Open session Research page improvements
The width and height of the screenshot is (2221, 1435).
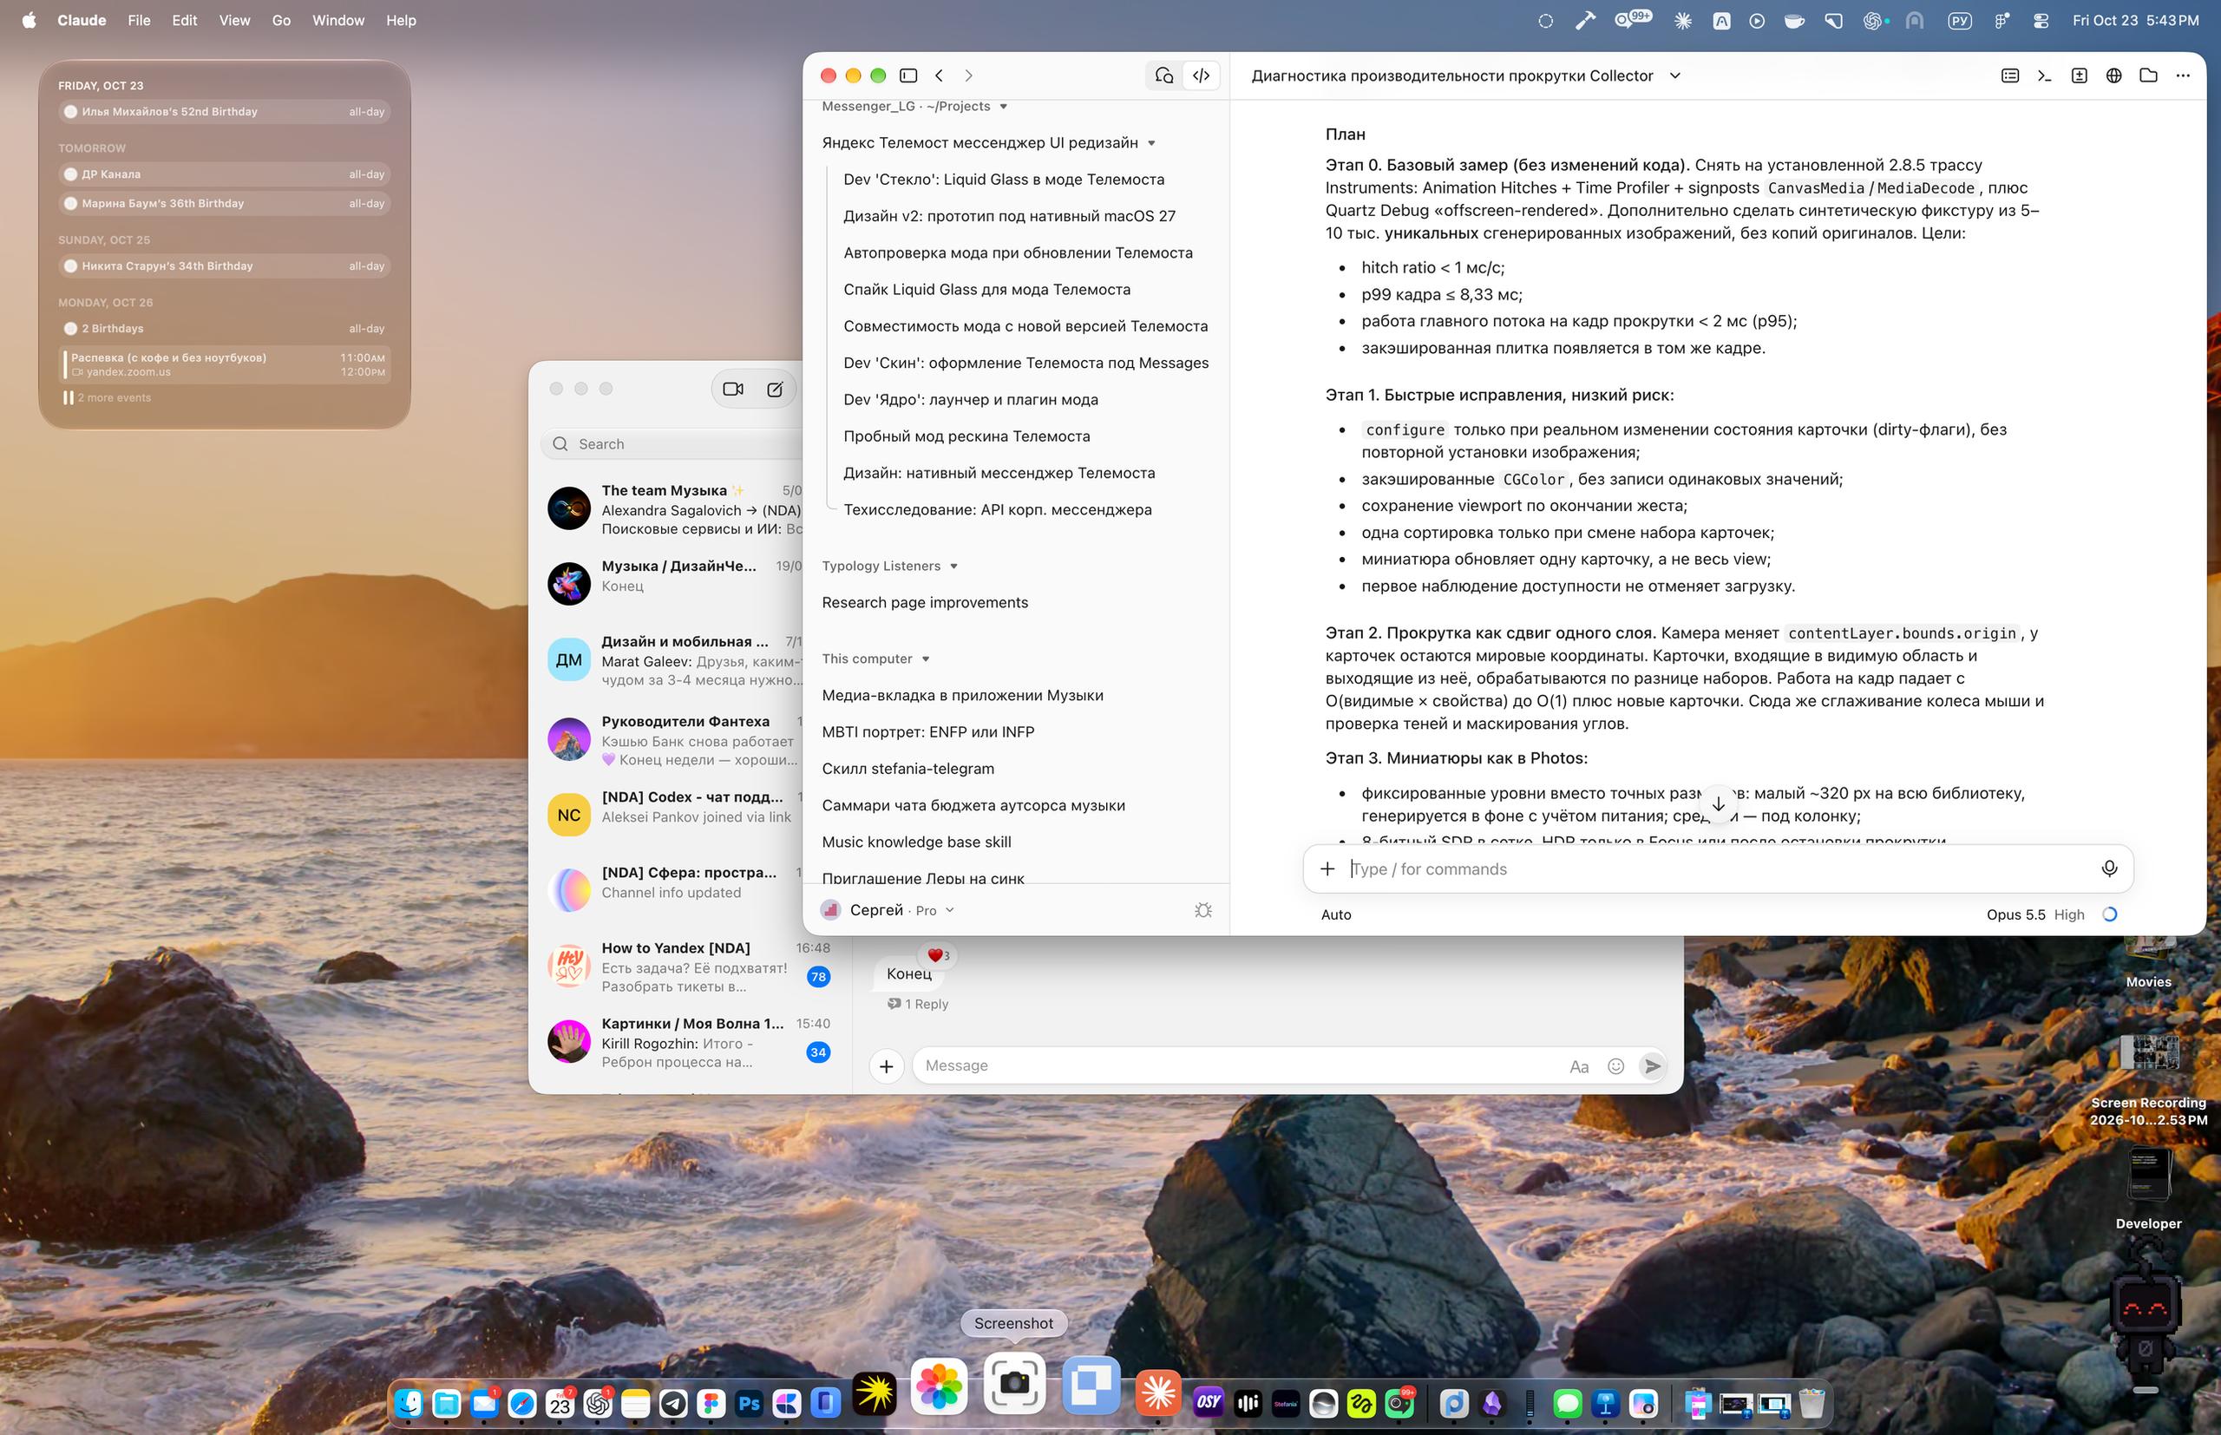tap(924, 603)
